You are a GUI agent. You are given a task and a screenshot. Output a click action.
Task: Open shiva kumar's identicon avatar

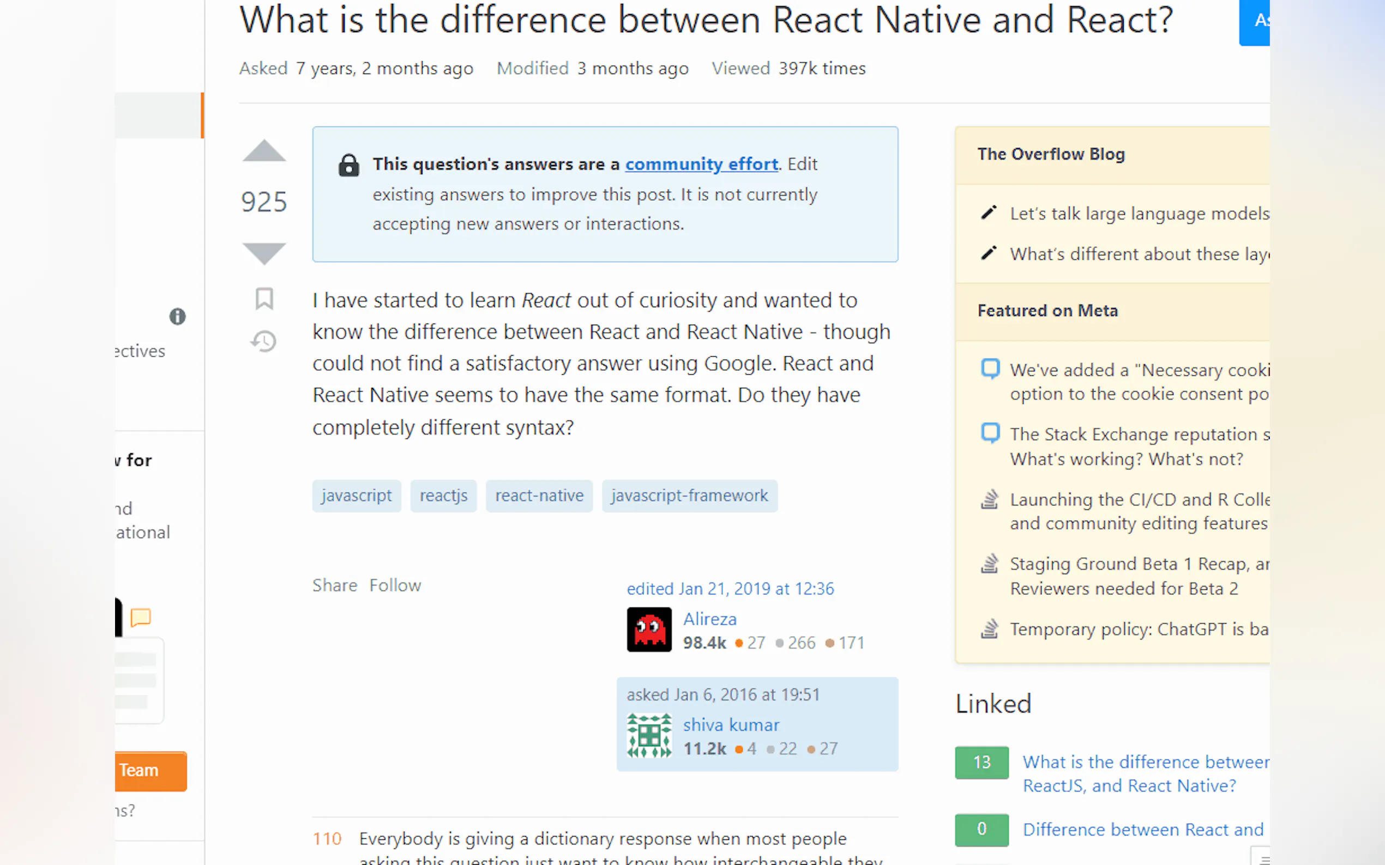coord(649,736)
